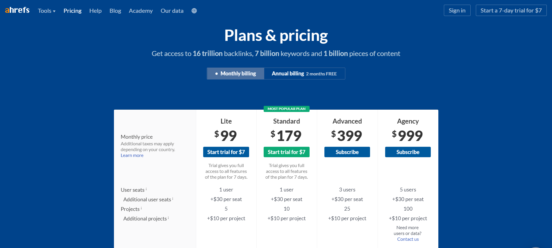This screenshot has width=552, height=248.
Task: Click info icon beside Additional projects
Action: click(x=168, y=218)
